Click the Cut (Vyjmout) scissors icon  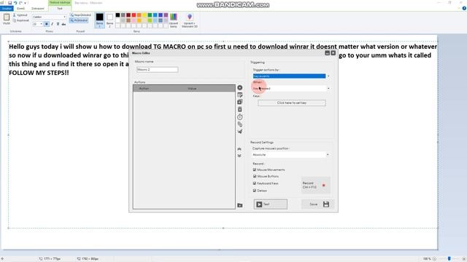tap(14, 15)
